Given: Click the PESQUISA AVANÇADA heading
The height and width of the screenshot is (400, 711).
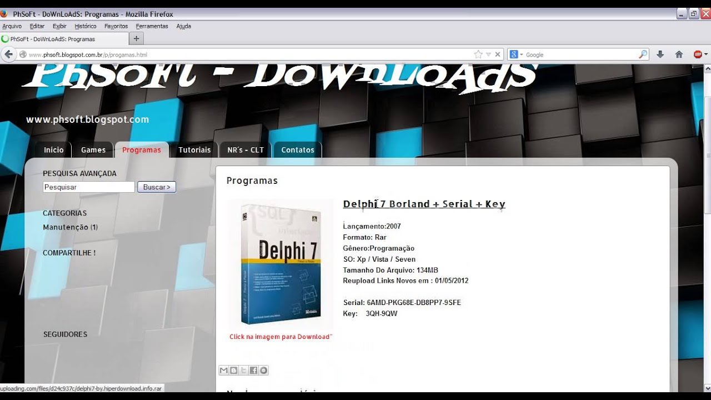Looking at the screenshot, I should point(80,173).
